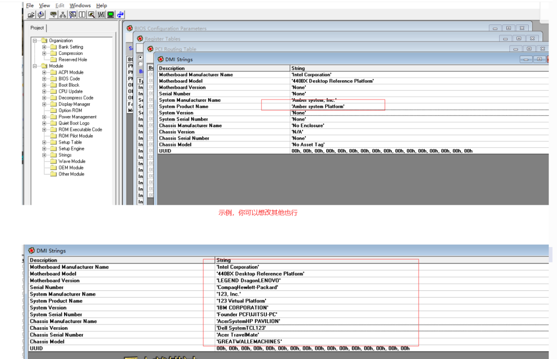557x359 pixels.
Task: Expand the Display Manager node
Action: tap(44, 104)
